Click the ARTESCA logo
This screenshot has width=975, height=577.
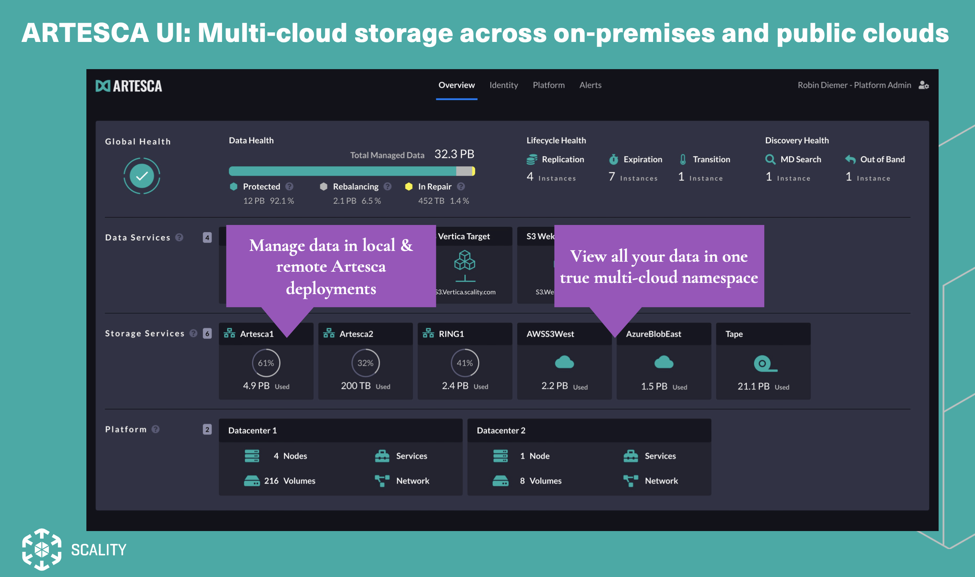tap(129, 86)
